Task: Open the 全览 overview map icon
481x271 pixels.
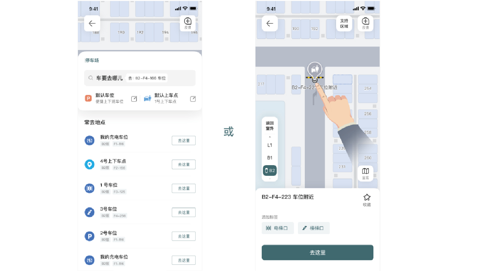Action: pyautogui.click(x=365, y=173)
